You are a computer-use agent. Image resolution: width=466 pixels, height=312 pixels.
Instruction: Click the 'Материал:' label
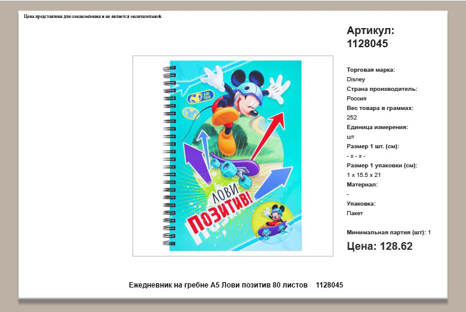coord(362,185)
